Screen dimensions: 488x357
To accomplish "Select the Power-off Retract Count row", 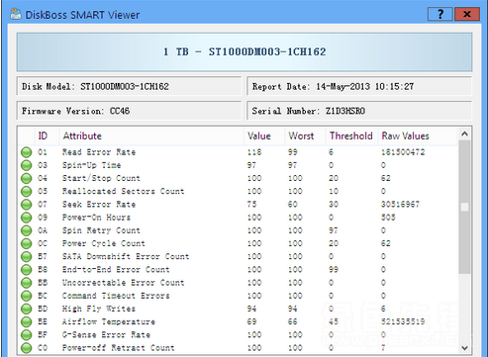I will click(239, 348).
